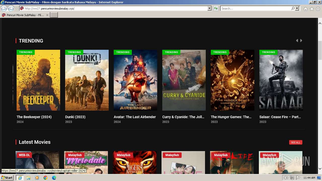322x181 pixels.
Task: Close the Pencuri Movie SubMalay tab
Action: (47, 15)
